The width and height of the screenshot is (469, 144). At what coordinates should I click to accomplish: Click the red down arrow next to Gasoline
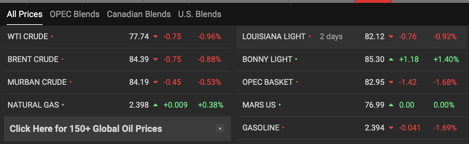pos(391,128)
